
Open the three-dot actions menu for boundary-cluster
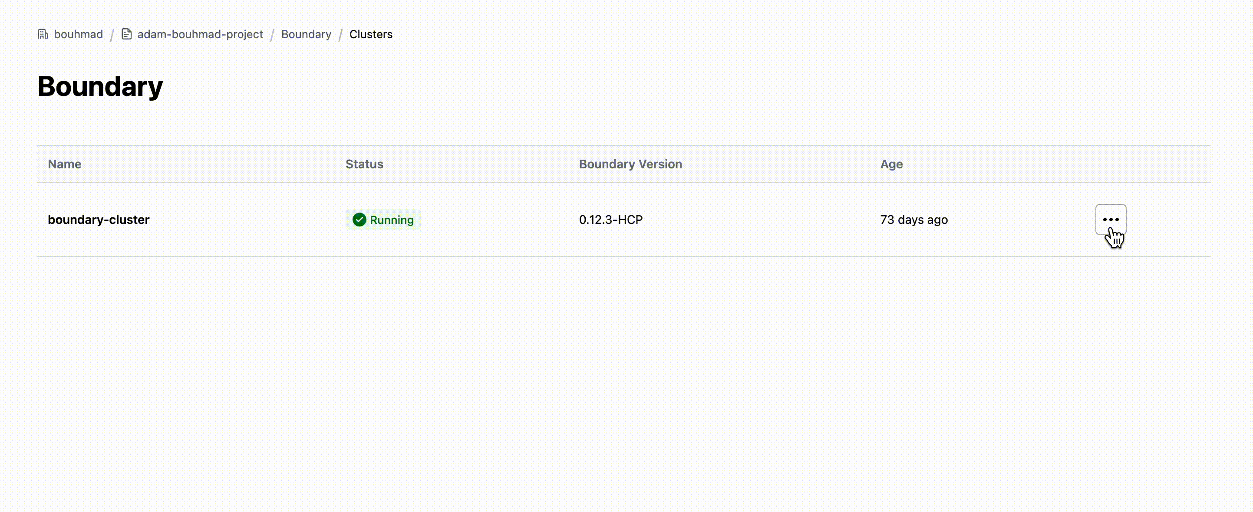tap(1111, 219)
